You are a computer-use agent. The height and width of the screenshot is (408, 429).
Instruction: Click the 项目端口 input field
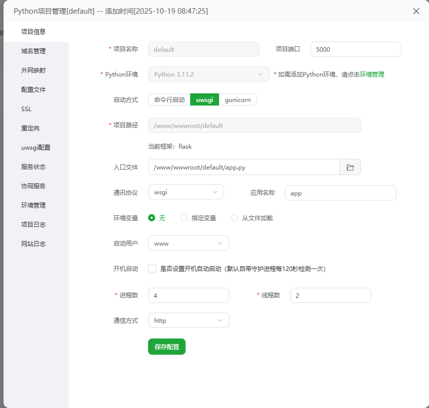(355, 49)
